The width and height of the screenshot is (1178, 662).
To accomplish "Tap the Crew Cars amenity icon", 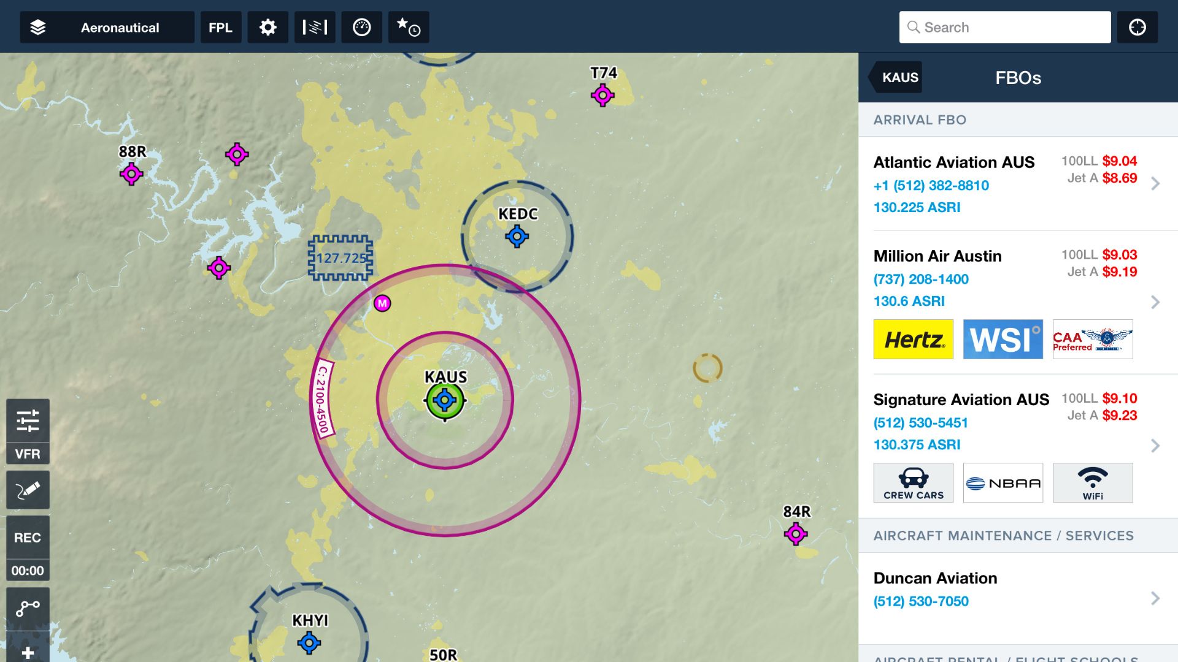I will (913, 482).
